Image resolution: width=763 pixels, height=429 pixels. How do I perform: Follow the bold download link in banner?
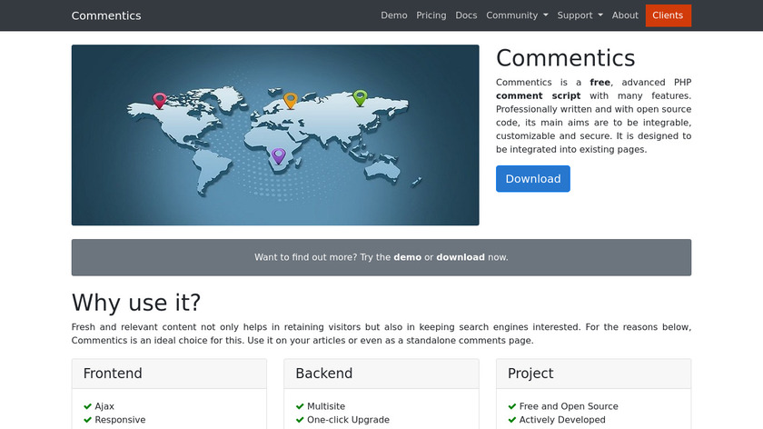click(x=461, y=257)
